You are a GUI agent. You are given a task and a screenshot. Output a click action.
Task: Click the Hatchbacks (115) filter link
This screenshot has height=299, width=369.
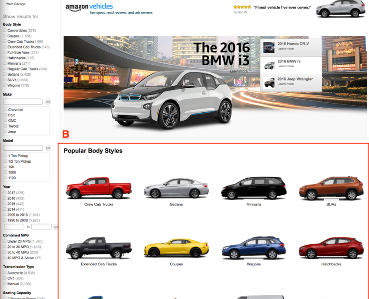tap(21, 58)
